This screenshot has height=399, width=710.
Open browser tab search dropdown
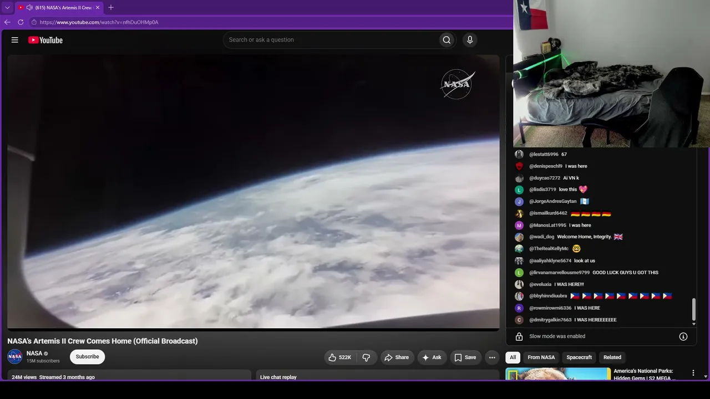[x=7, y=8]
